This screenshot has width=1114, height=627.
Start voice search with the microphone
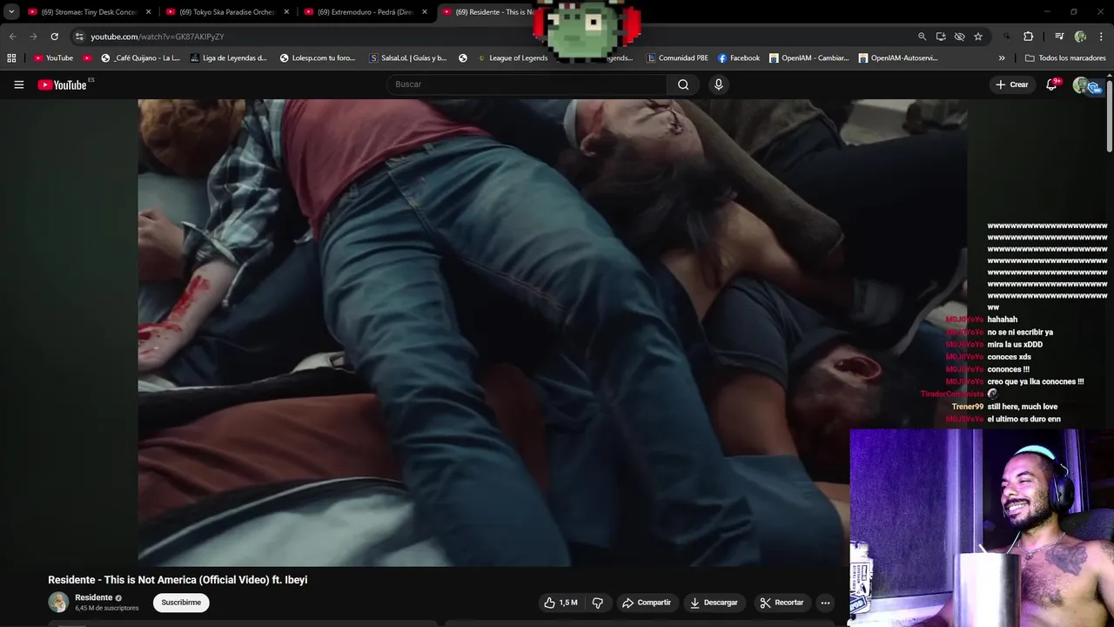[718, 84]
